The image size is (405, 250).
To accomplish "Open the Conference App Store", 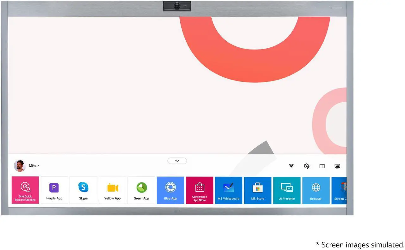I will pos(199,190).
